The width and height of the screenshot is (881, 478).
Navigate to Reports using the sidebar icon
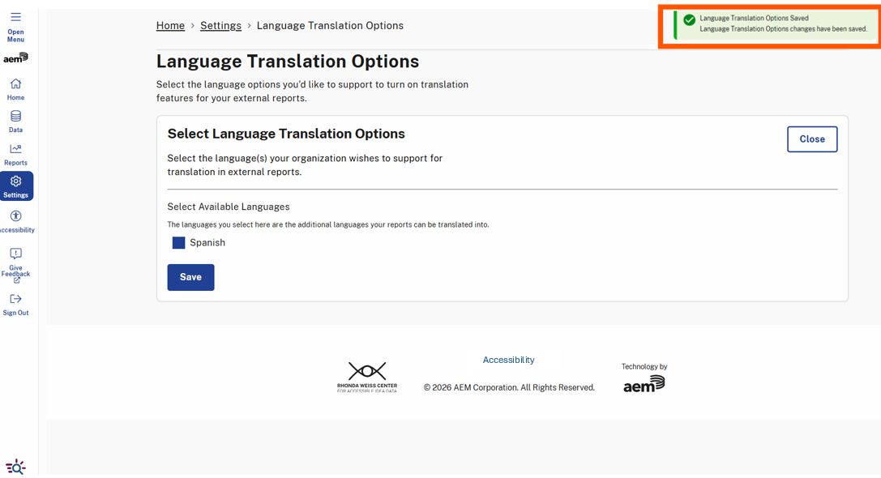click(15, 149)
